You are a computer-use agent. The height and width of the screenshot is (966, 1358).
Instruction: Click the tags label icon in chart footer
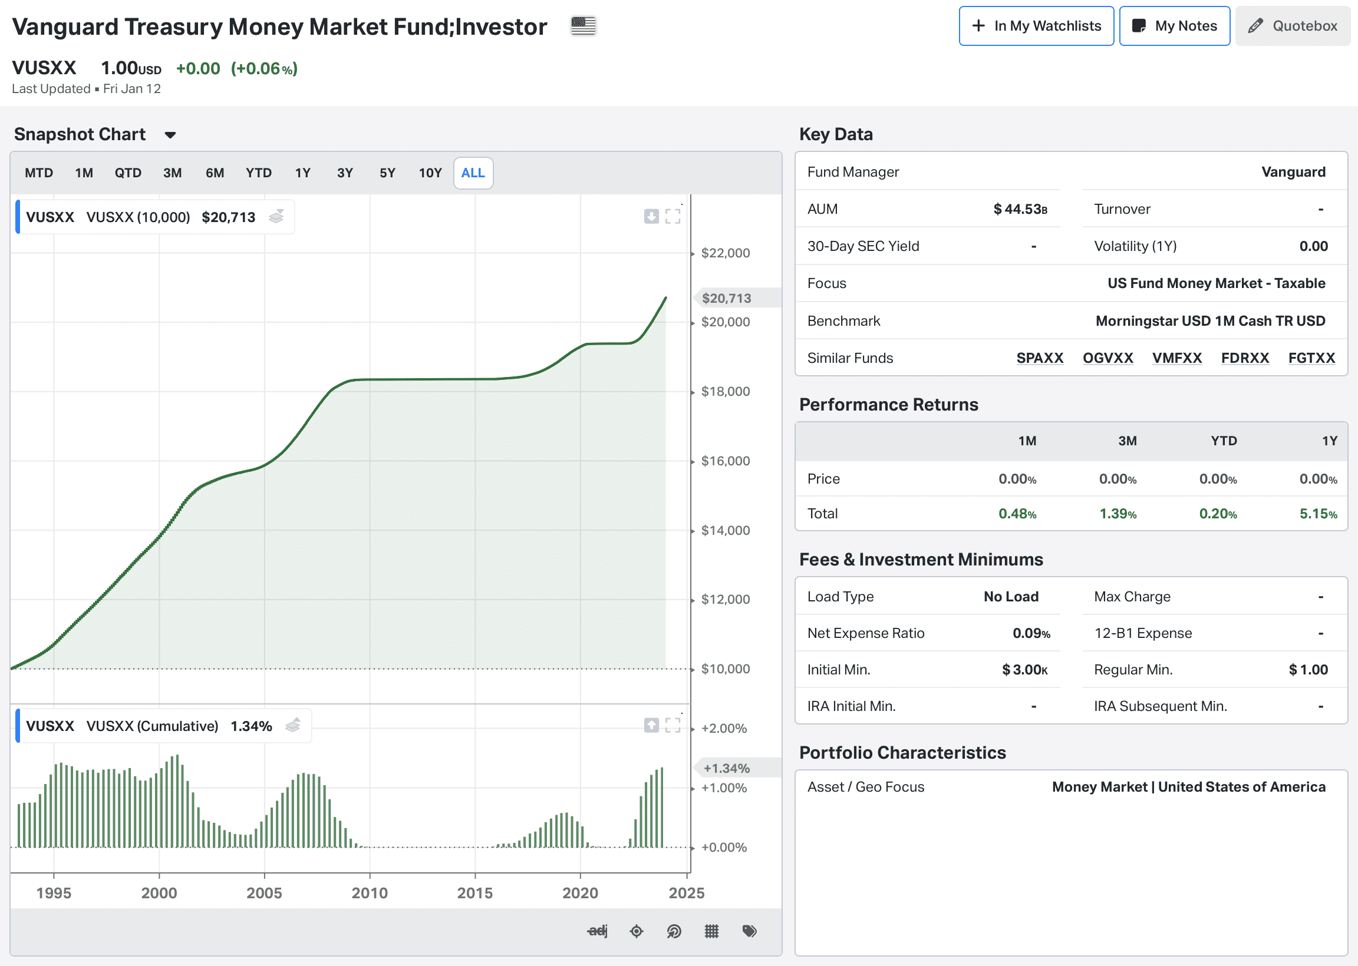click(749, 931)
